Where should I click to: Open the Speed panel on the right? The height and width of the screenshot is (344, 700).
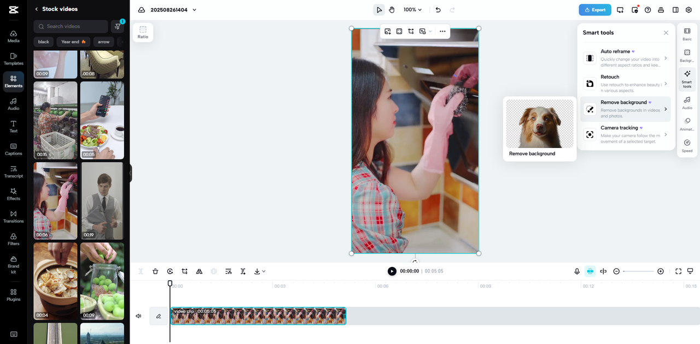[687, 144]
